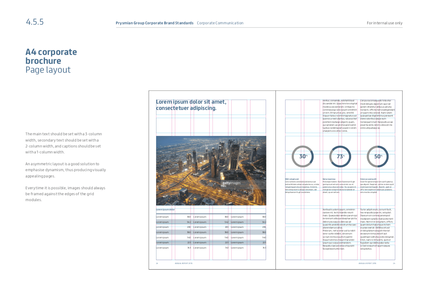This screenshot has height=297, width=421.
Task: Click the night city skyline photo
Action: [x=211, y=171]
